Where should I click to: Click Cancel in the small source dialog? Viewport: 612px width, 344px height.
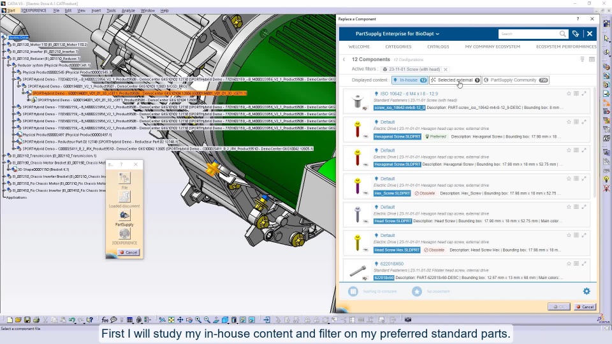click(129, 252)
